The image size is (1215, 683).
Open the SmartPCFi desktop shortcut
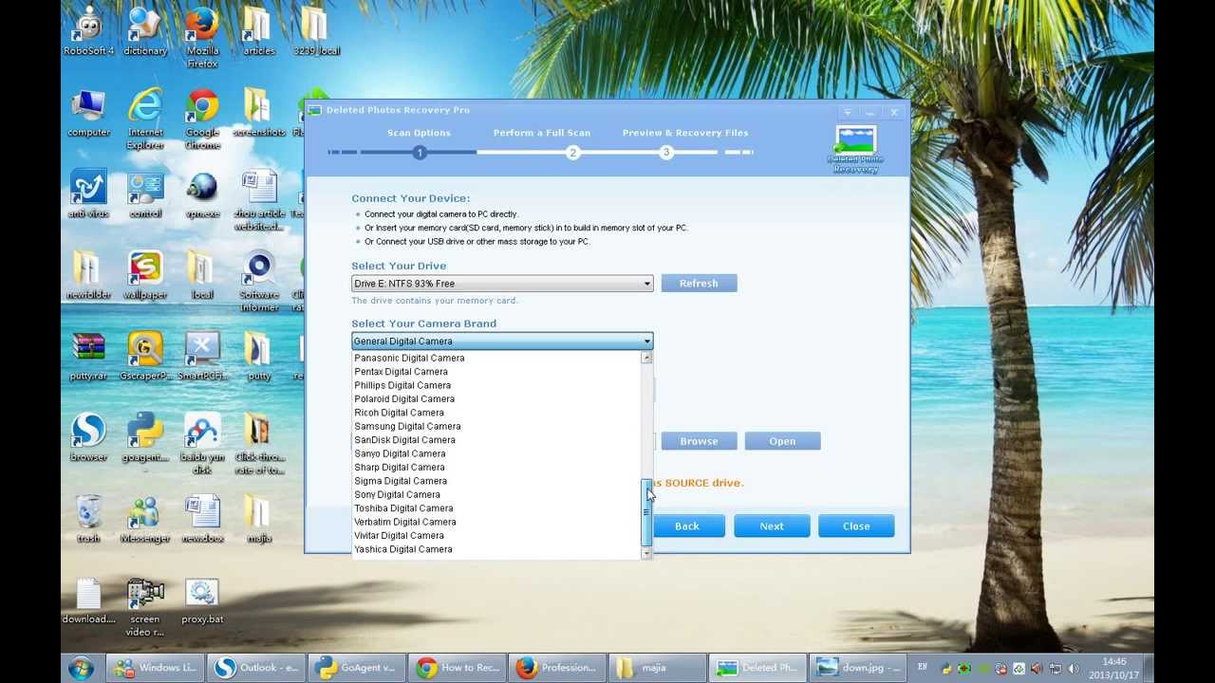click(202, 357)
